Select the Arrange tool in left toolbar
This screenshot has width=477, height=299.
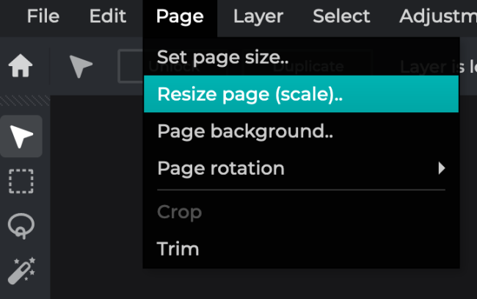(x=21, y=137)
